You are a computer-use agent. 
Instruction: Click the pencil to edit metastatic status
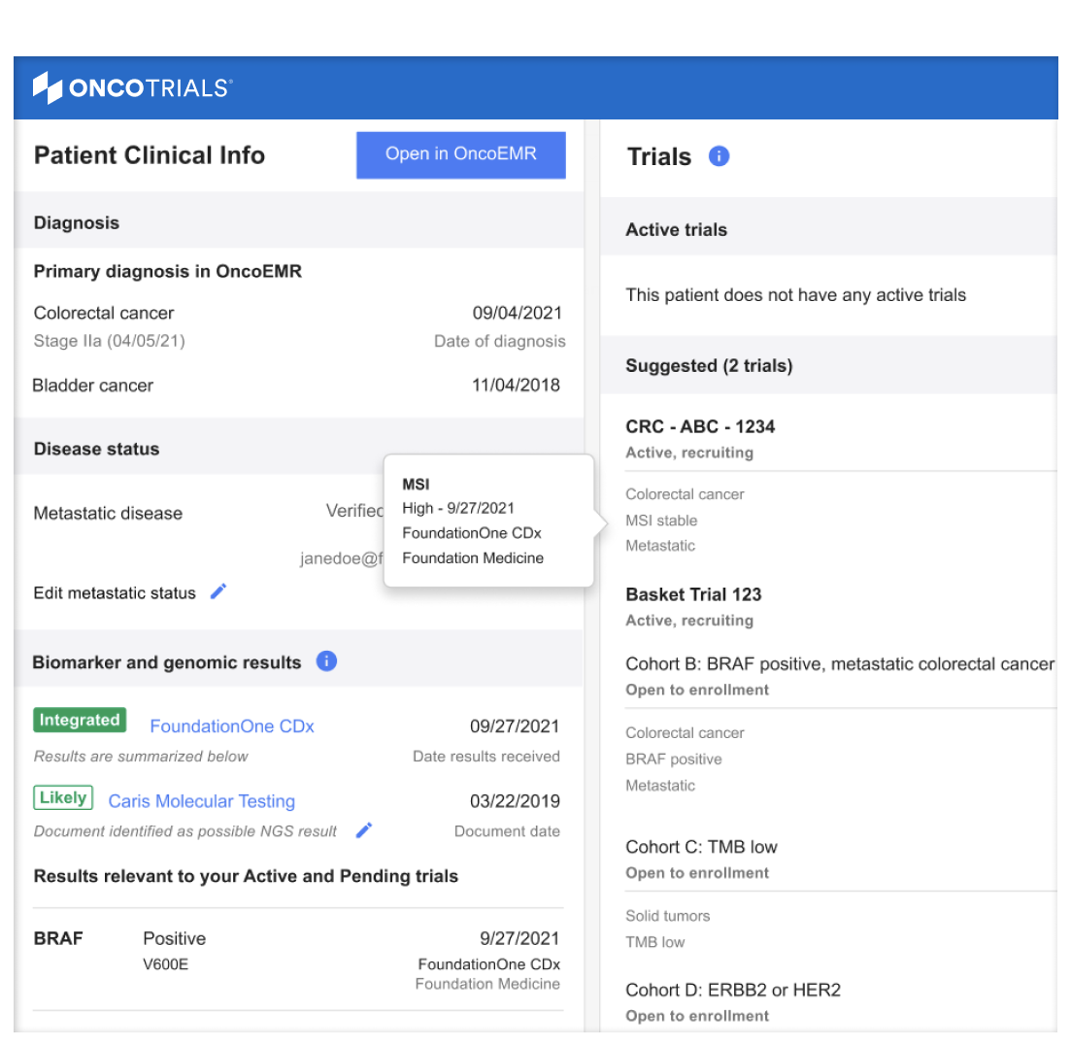pos(218,591)
